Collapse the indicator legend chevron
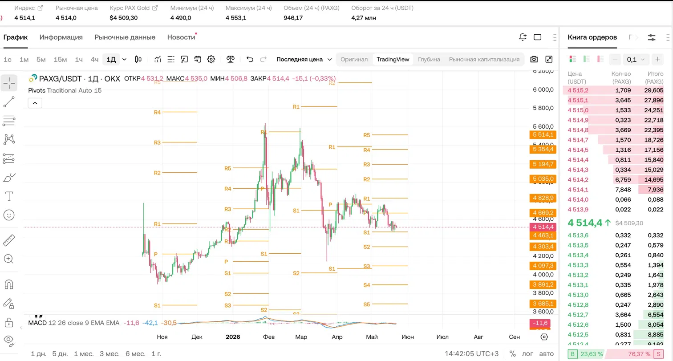 click(x=35, y=103)
